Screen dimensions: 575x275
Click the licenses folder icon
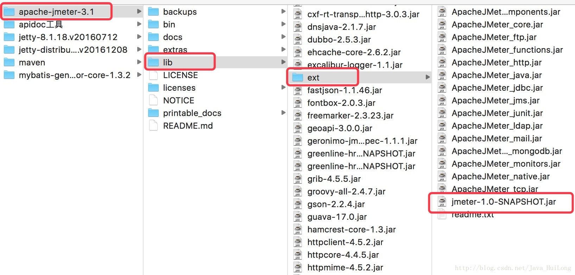(153, 88)
